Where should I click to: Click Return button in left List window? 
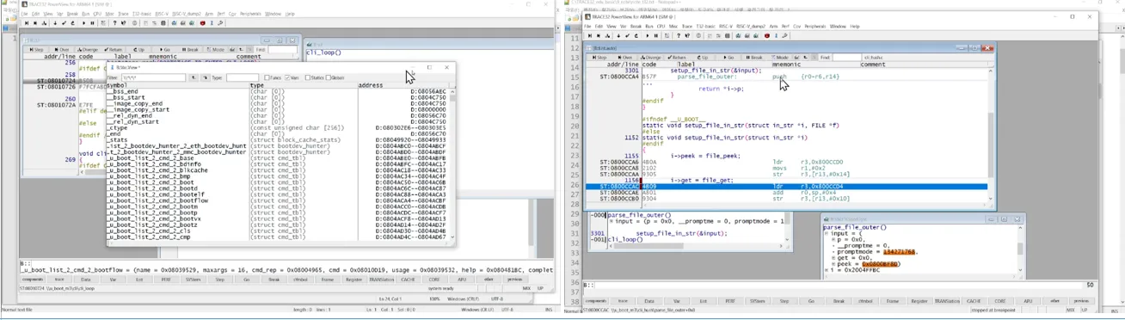114,50
